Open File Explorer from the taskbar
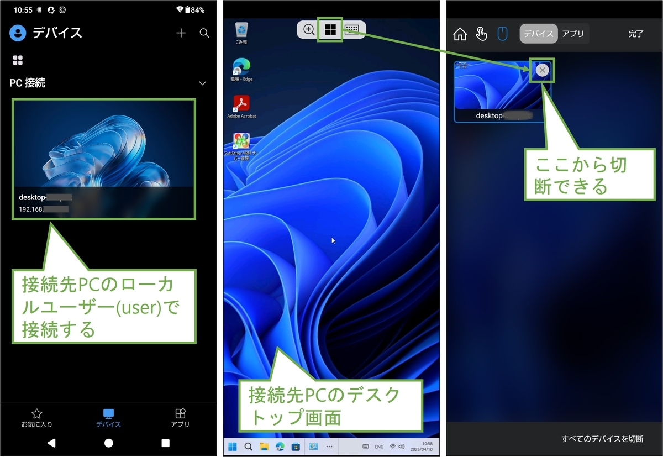 264,447
